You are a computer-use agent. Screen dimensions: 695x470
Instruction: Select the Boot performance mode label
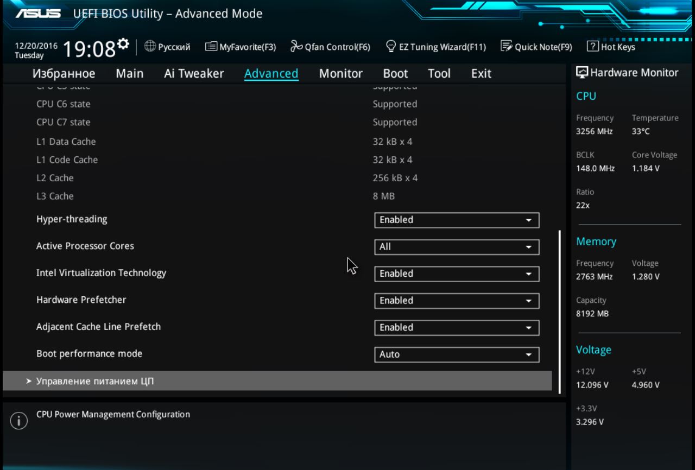click(89, 353)
